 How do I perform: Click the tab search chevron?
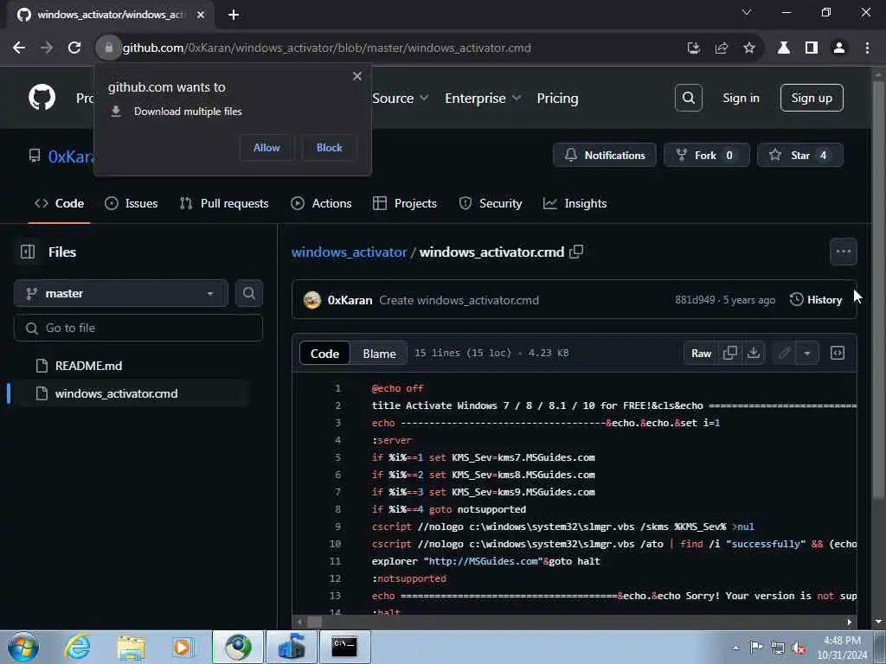point(747,12)
